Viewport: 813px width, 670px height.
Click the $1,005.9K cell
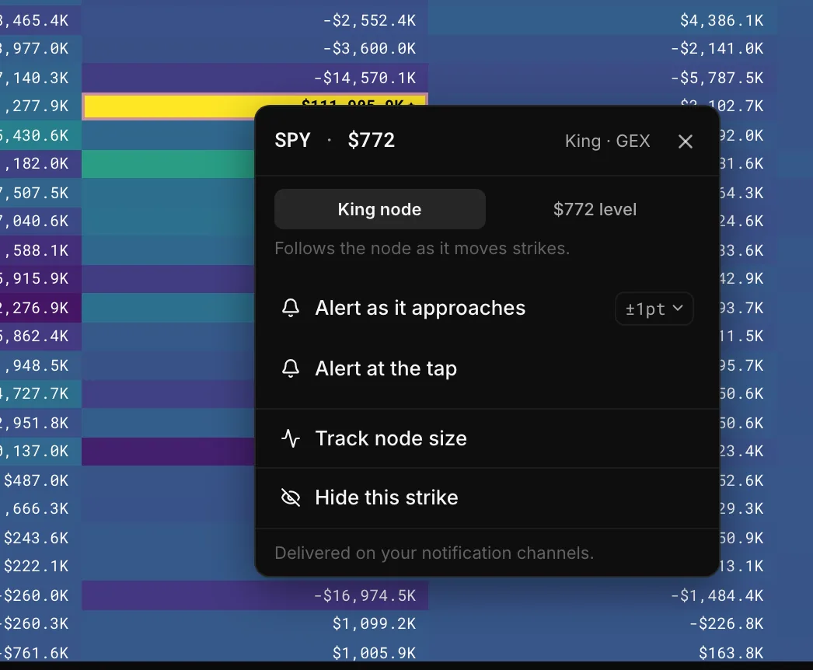point(255,652)
